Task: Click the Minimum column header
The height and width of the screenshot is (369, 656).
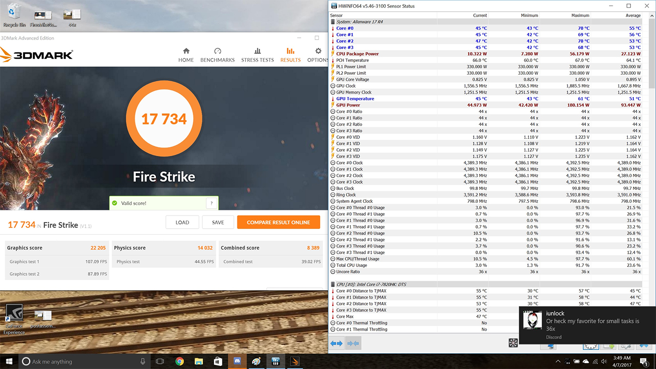Action: 514,15
